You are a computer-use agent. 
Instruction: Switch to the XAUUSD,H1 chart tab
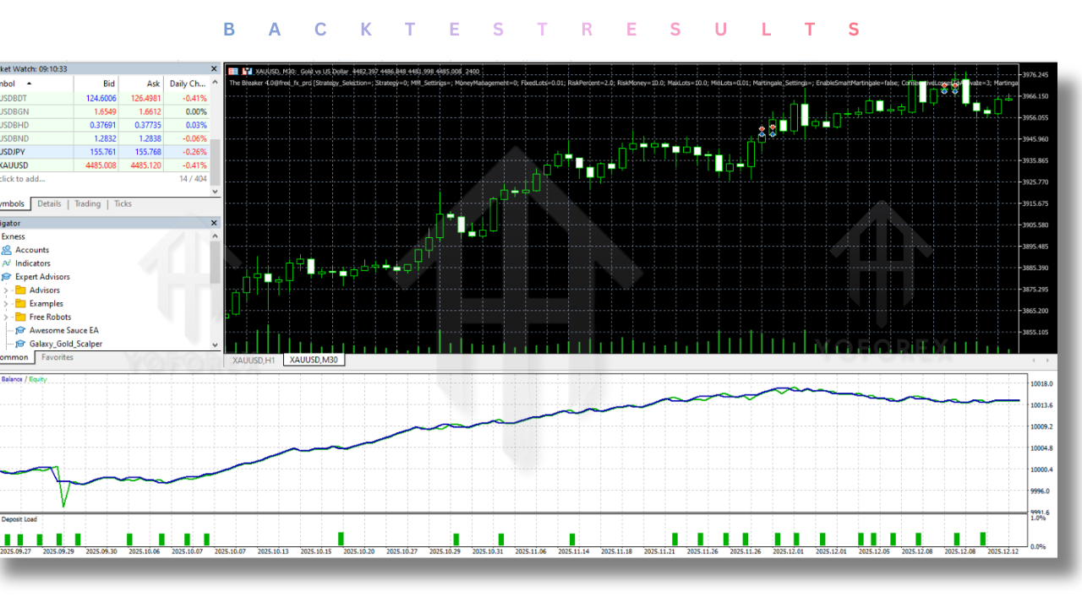pyautogui.click(x=254, y=361)
